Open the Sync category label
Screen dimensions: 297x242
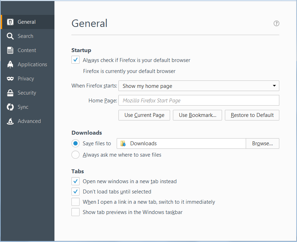tap(23, 107)
